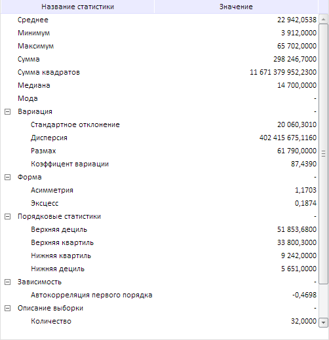The height and width of the screenshot is (340, 329).
Task: Collapse the Порядковые статистики group
Action: [x=7, y=217]
